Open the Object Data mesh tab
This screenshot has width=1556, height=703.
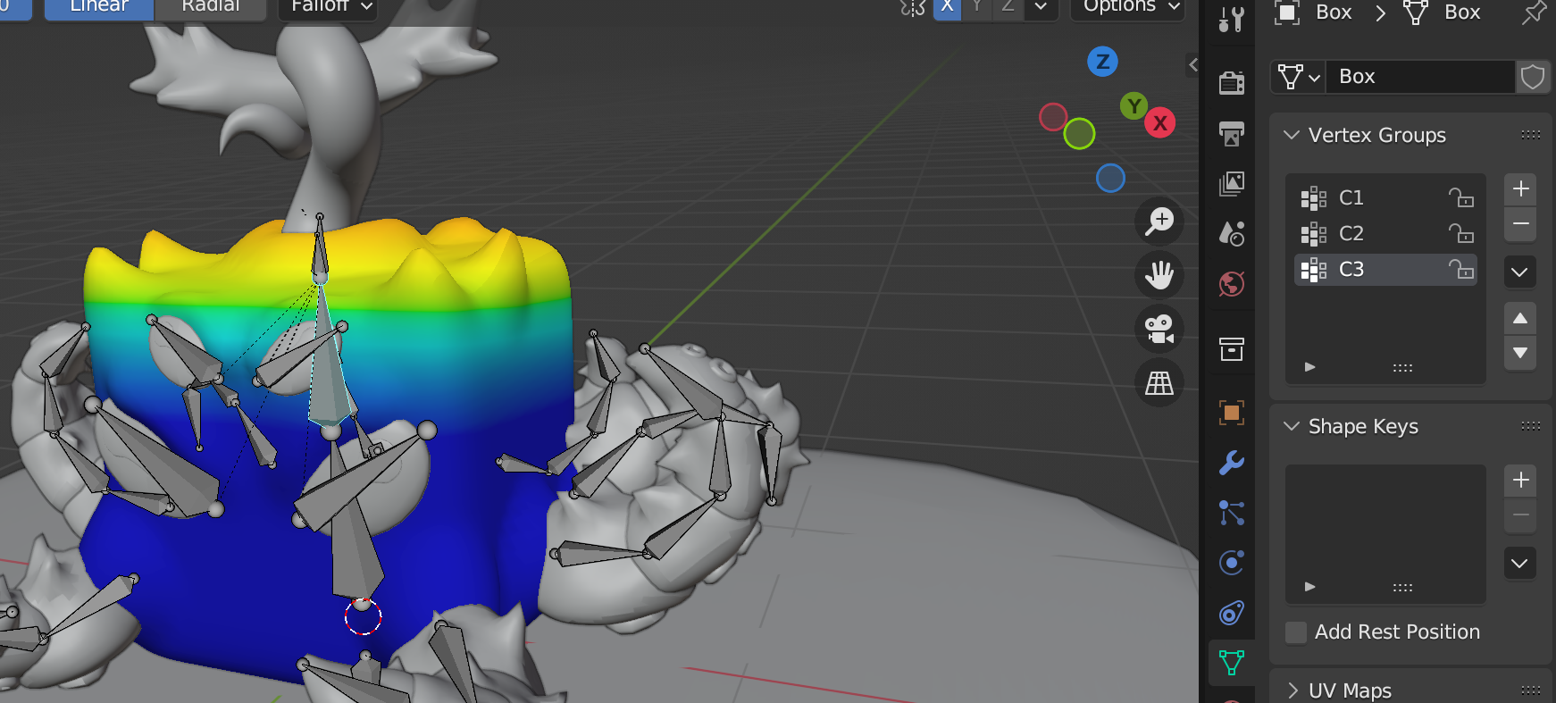click(x=1232, y=663)
